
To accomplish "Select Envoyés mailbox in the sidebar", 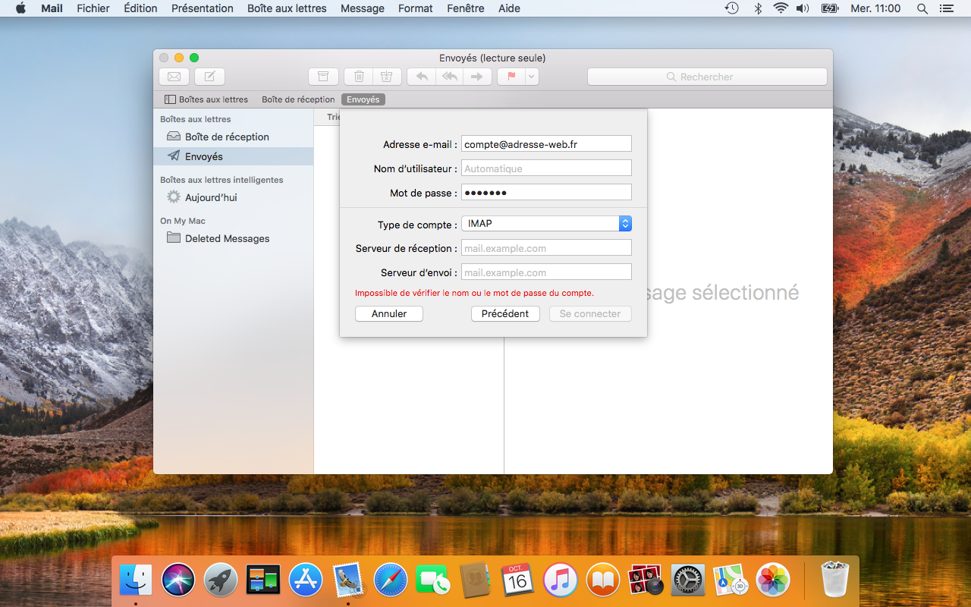I will [x=234, y=156].
